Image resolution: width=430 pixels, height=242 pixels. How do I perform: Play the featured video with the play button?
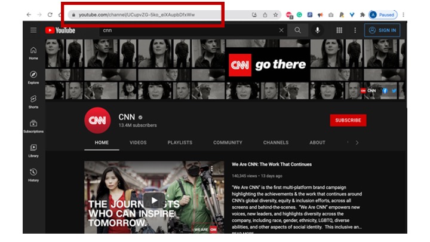tap(154, 200)
